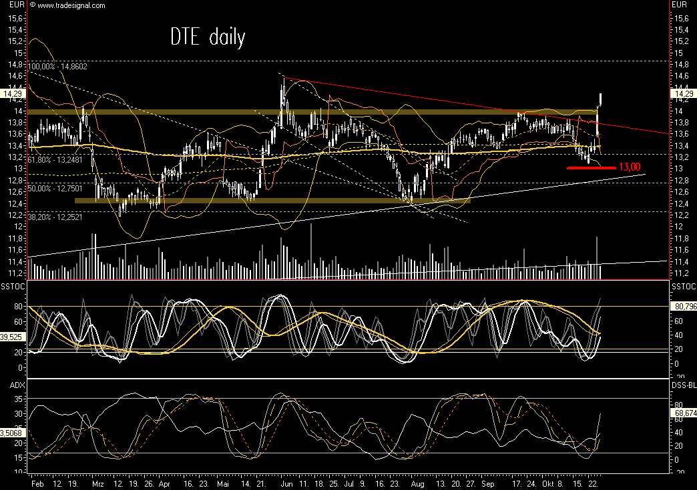Click the SSTOC panel label
This screenshot has width=697, height=490.
click(13, 287)
